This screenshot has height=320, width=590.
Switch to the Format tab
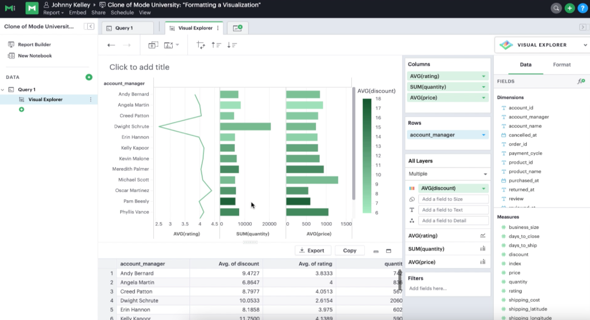[x=561, y=65]
